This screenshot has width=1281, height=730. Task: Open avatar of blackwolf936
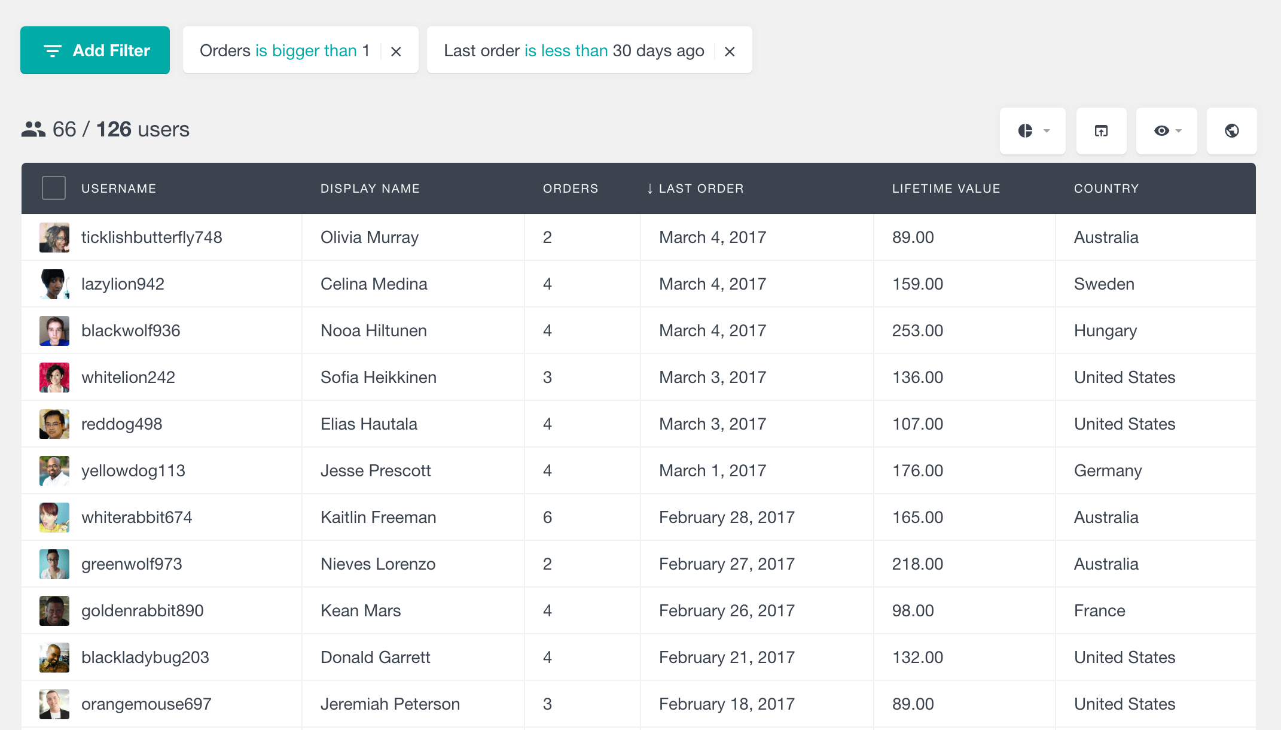[x=54, y=331]
